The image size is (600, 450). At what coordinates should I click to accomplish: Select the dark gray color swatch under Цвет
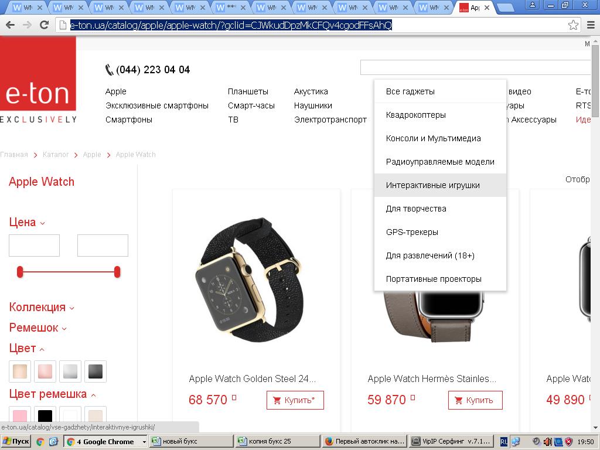click(96, 371)
